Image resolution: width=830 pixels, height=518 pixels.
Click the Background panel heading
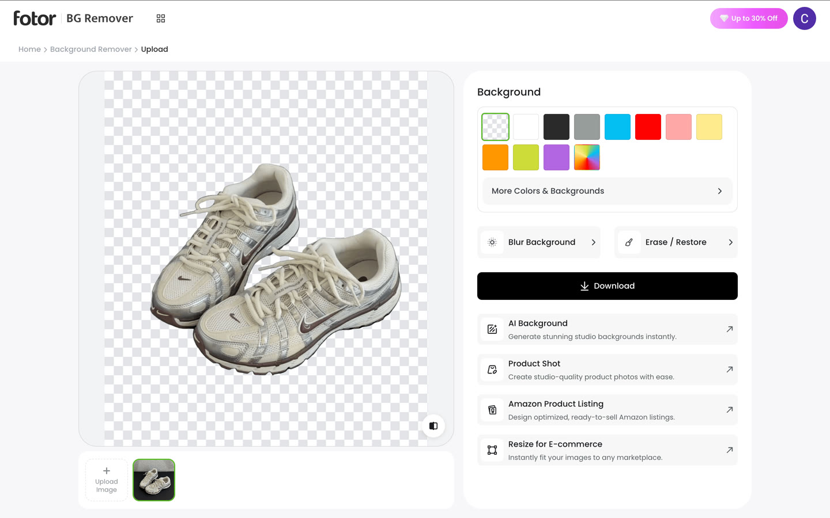click(x=509, y=92)
